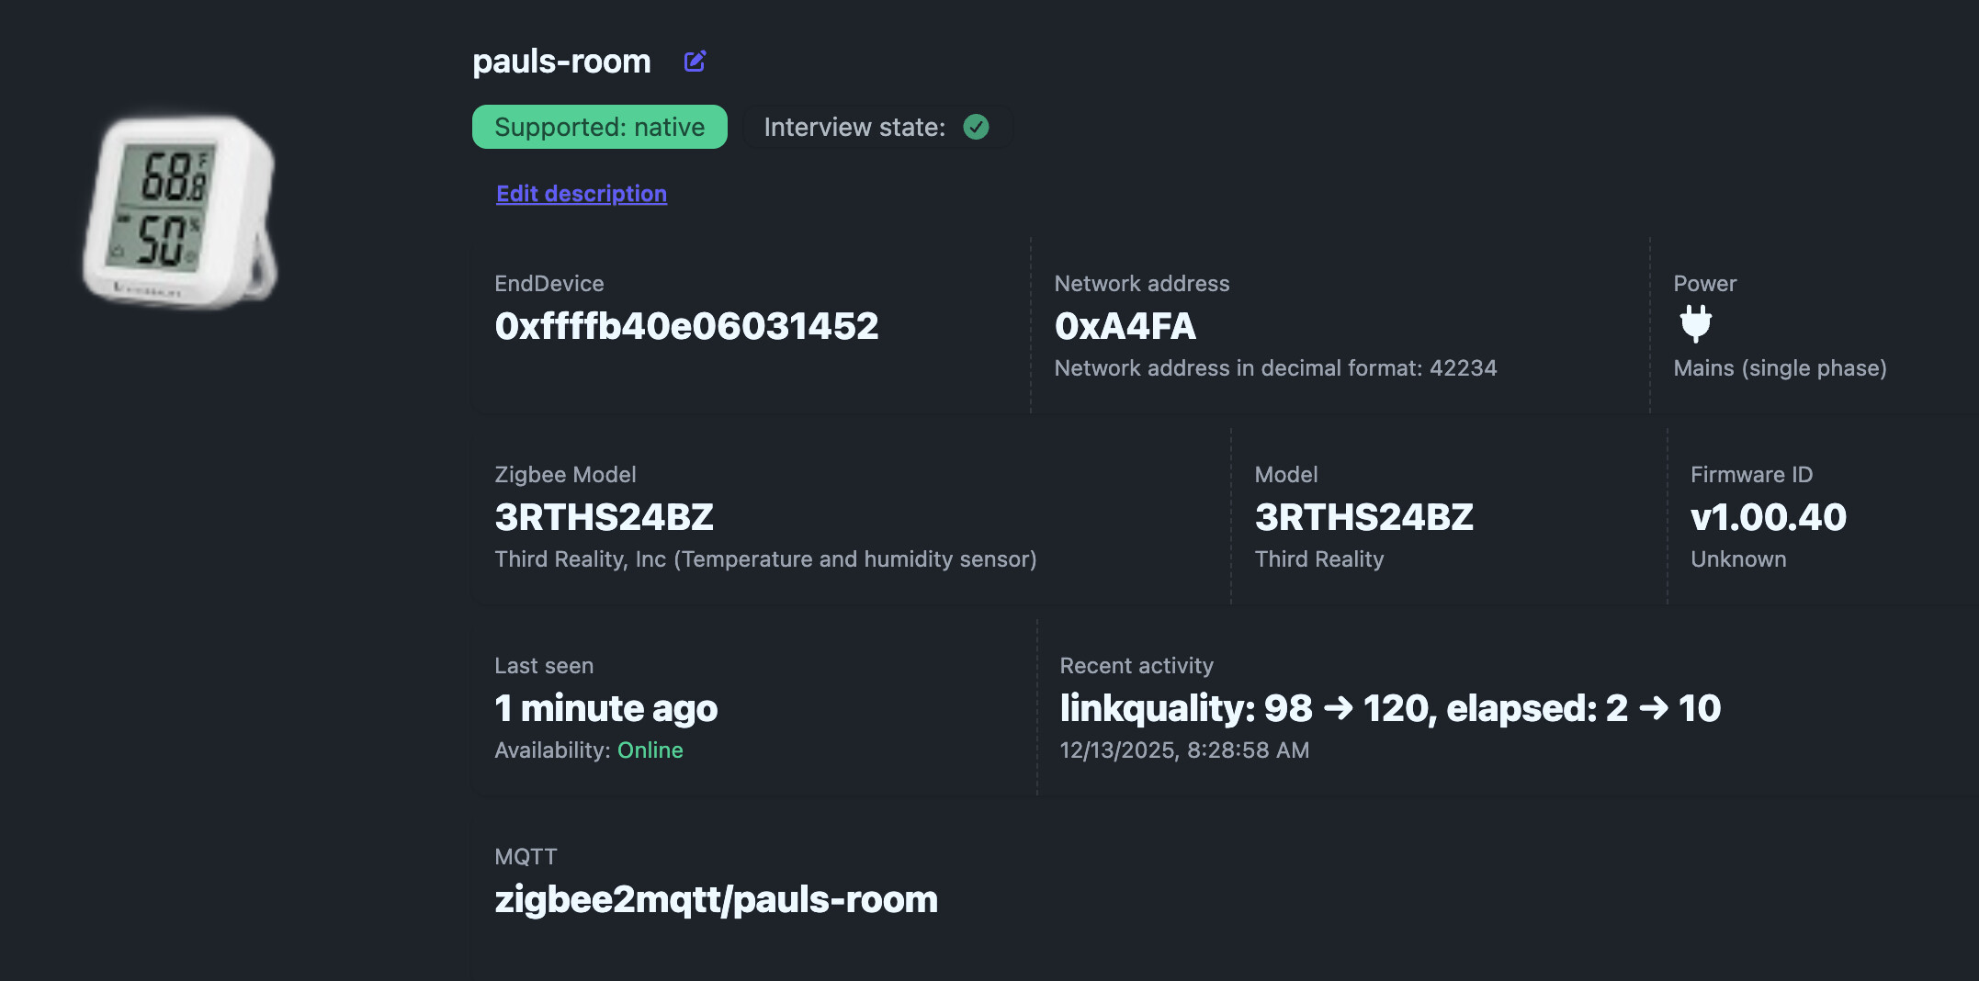Image resolution: width=1979 pixels, height=981 pixels.
Task: Click the temperature sensor device image
Action: [x=181, y=211]
